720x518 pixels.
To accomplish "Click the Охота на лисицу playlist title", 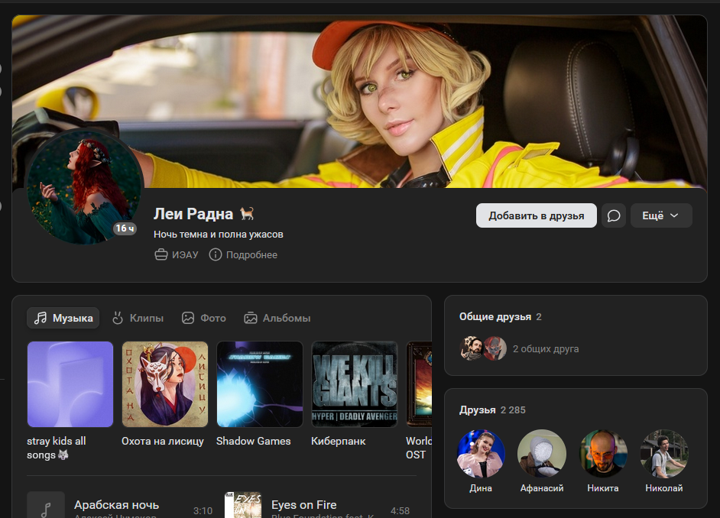I will pos(163,441).
